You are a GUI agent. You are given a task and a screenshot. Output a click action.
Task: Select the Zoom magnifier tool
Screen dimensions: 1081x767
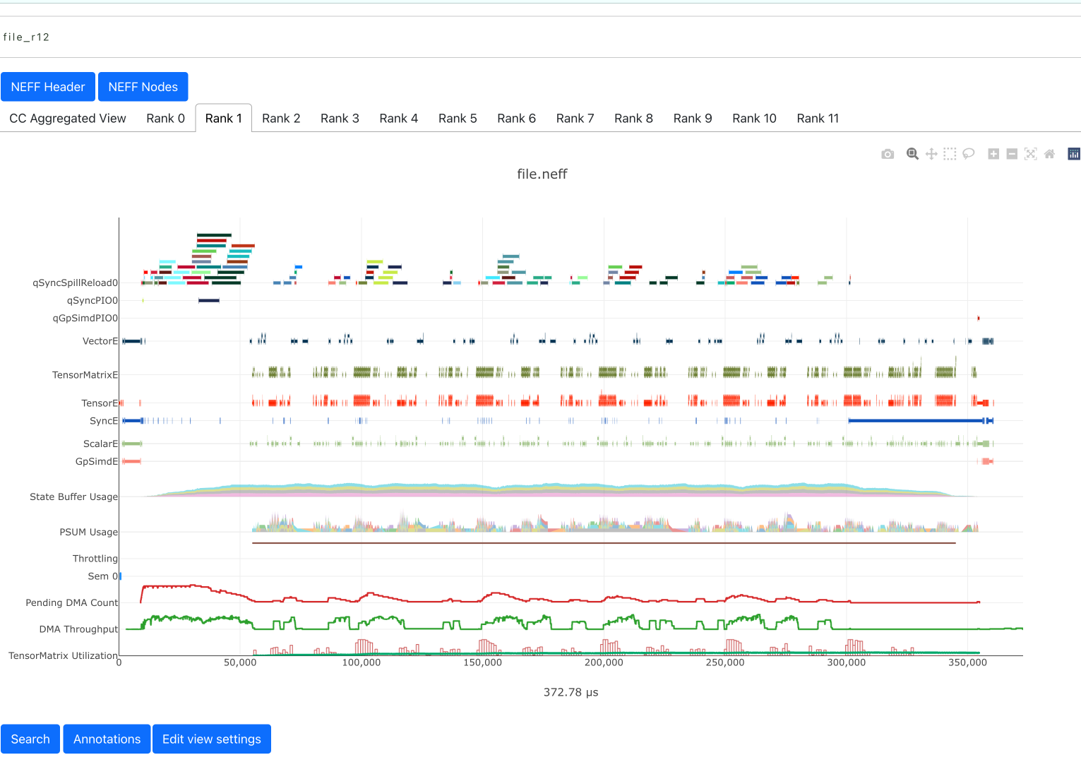tap(912, 154)
